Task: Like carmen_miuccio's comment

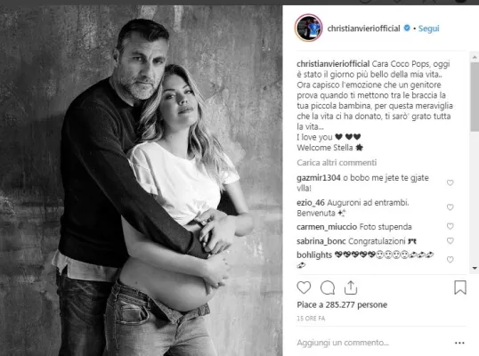Action: coord(450,226)
